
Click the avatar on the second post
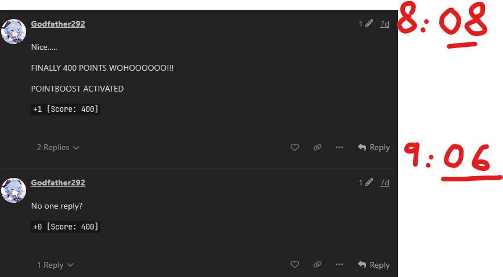click(13, 190)
